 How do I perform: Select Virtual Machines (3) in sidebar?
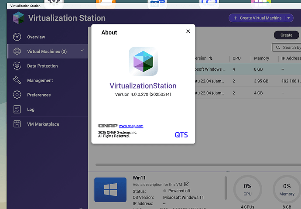pos(48,51)
